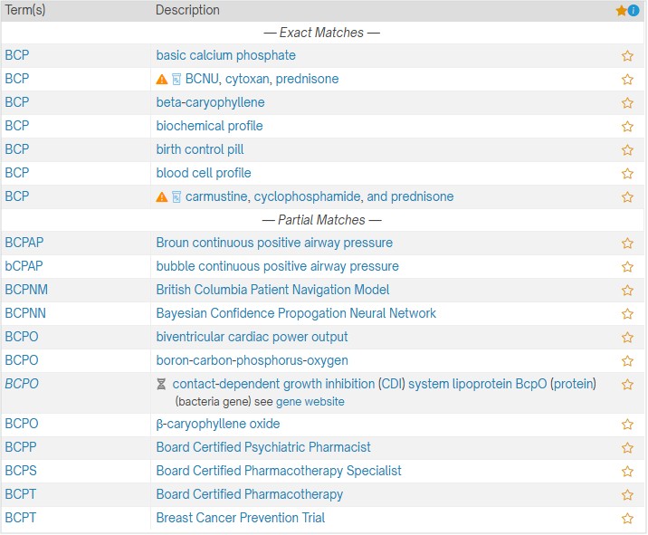
Task: Open the gene website link
Action: (310, 402)
